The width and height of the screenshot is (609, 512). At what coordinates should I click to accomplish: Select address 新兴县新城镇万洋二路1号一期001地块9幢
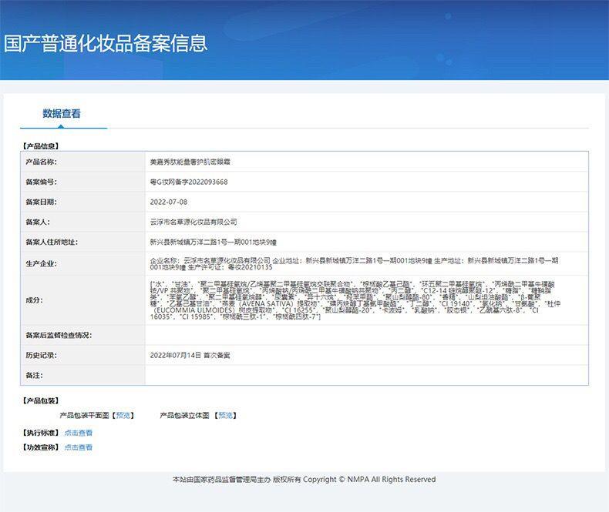pos(214,242)
